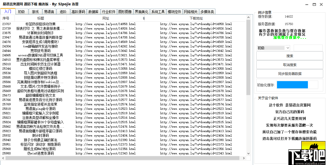The image size is (326, 165).
Task: Open the 高阶源码 tab
Action: 79,12
